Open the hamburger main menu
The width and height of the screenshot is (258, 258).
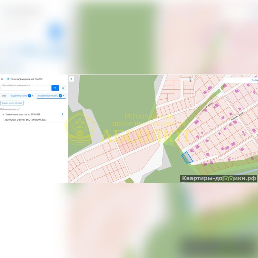coord(2,79)
